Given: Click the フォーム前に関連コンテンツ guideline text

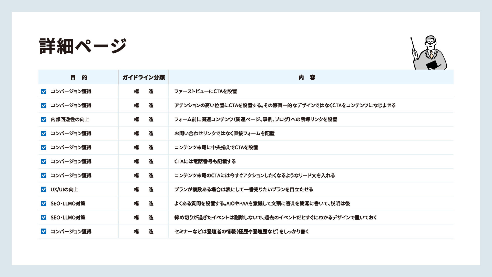Looking at the screenshot, I should click(x=255, y=119).
